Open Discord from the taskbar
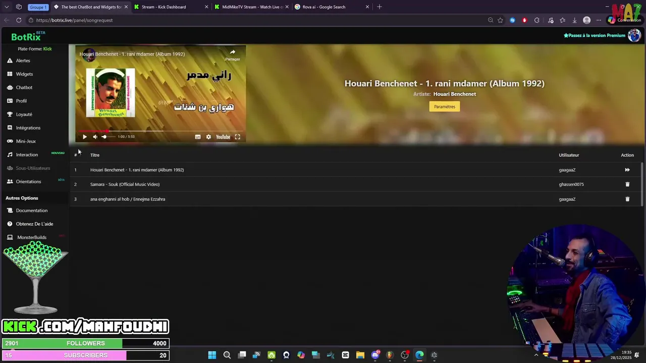Viewport: 646px width, 363px height. pyautogui.click(x=375, y=355)
